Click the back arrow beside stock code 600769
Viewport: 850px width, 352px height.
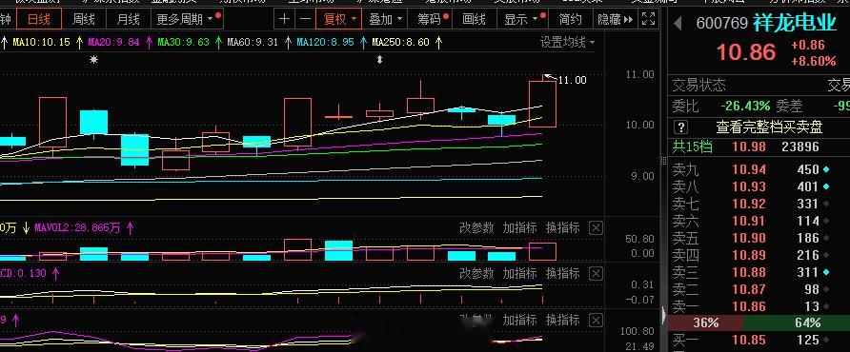(678, 24)
